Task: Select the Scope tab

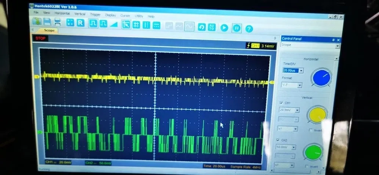Action: tap(49, 30)
